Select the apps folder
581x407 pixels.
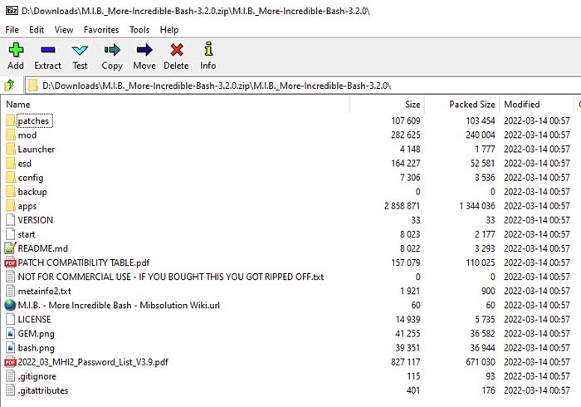coord(27,206)
